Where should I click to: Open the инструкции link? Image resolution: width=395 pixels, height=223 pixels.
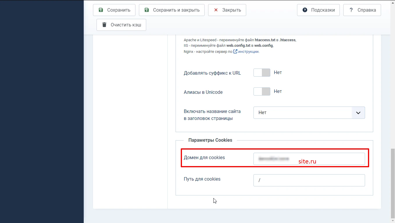click(x=249, y=51)
